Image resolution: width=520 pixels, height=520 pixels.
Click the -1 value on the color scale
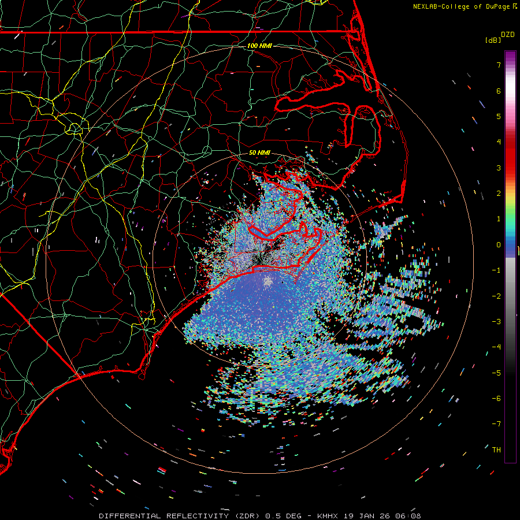click(496, 270)
